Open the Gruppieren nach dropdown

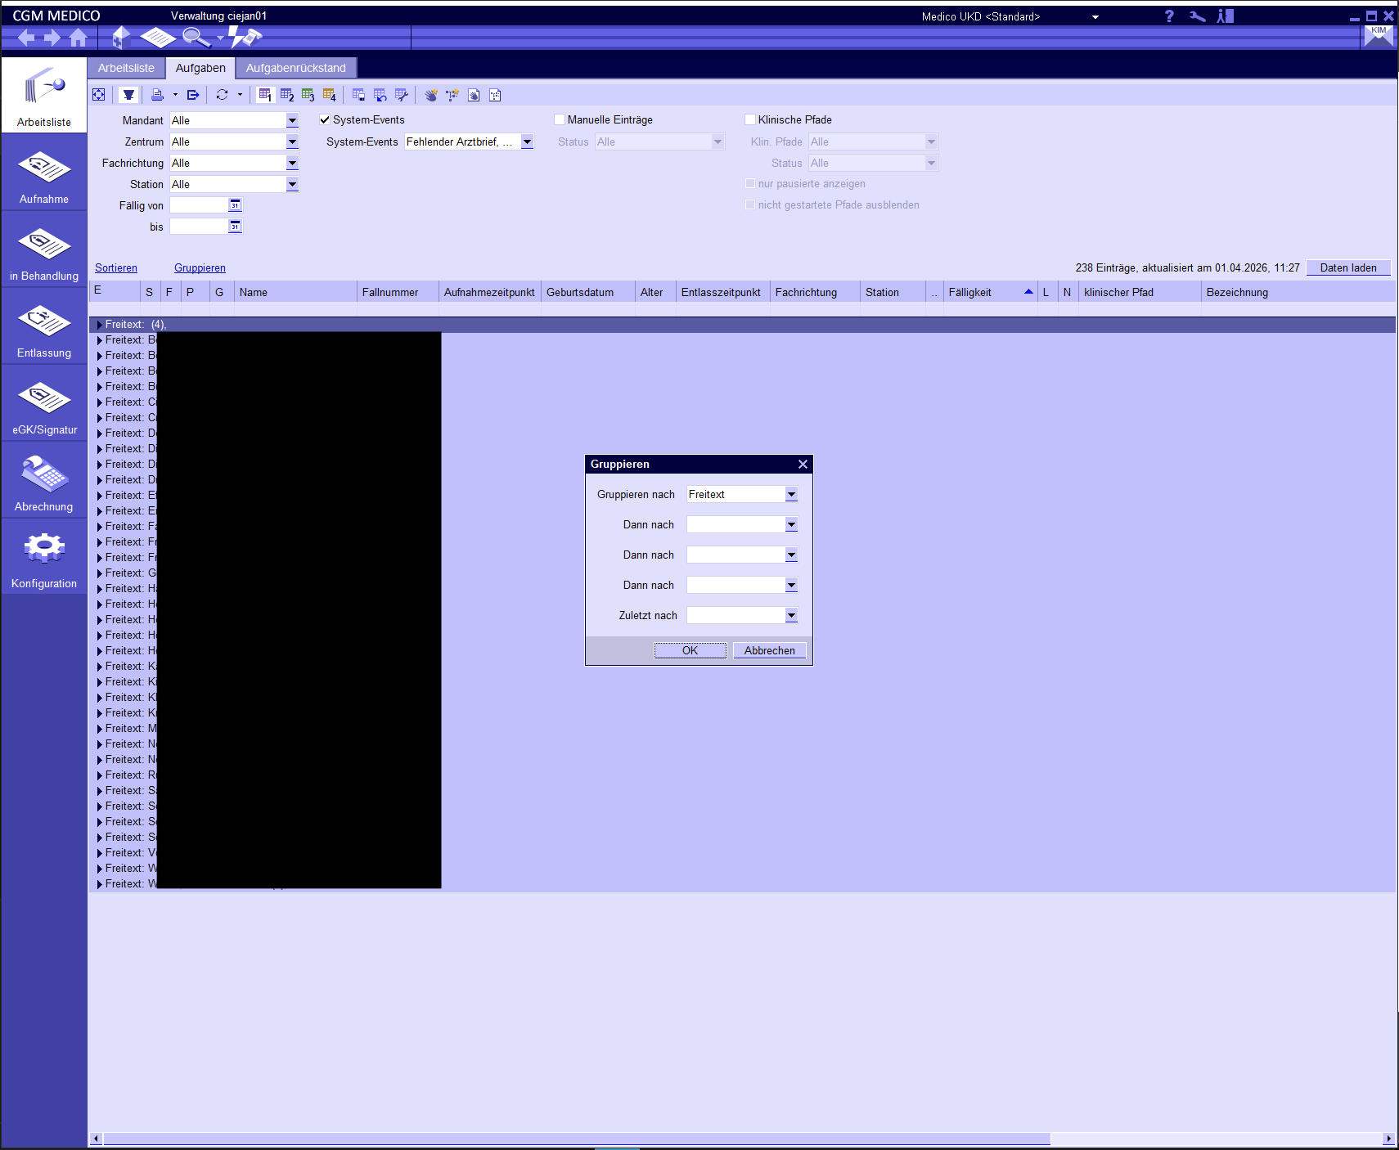click(x=790, y=494)
